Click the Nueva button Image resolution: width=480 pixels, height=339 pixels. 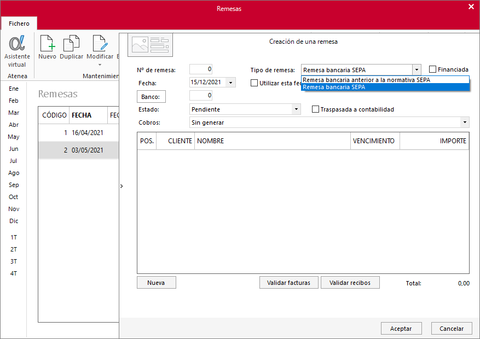tap(157, 283)
